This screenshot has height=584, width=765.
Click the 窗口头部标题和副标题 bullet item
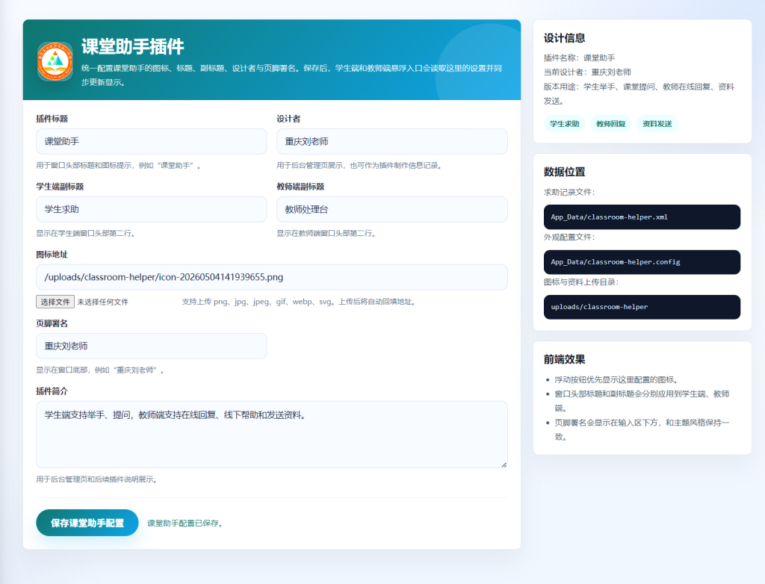tap(642, 401)
